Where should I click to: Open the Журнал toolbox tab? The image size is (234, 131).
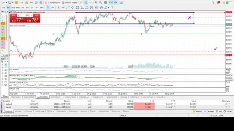(x=126, y=111)
